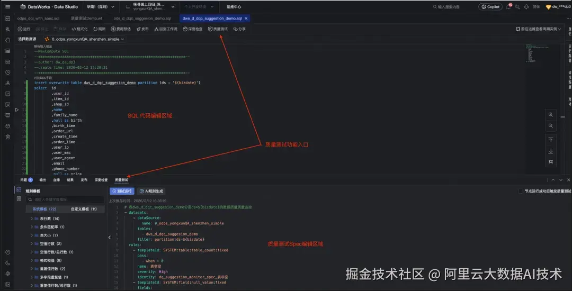Open the home icon in left sidebar

pos(7,40)
